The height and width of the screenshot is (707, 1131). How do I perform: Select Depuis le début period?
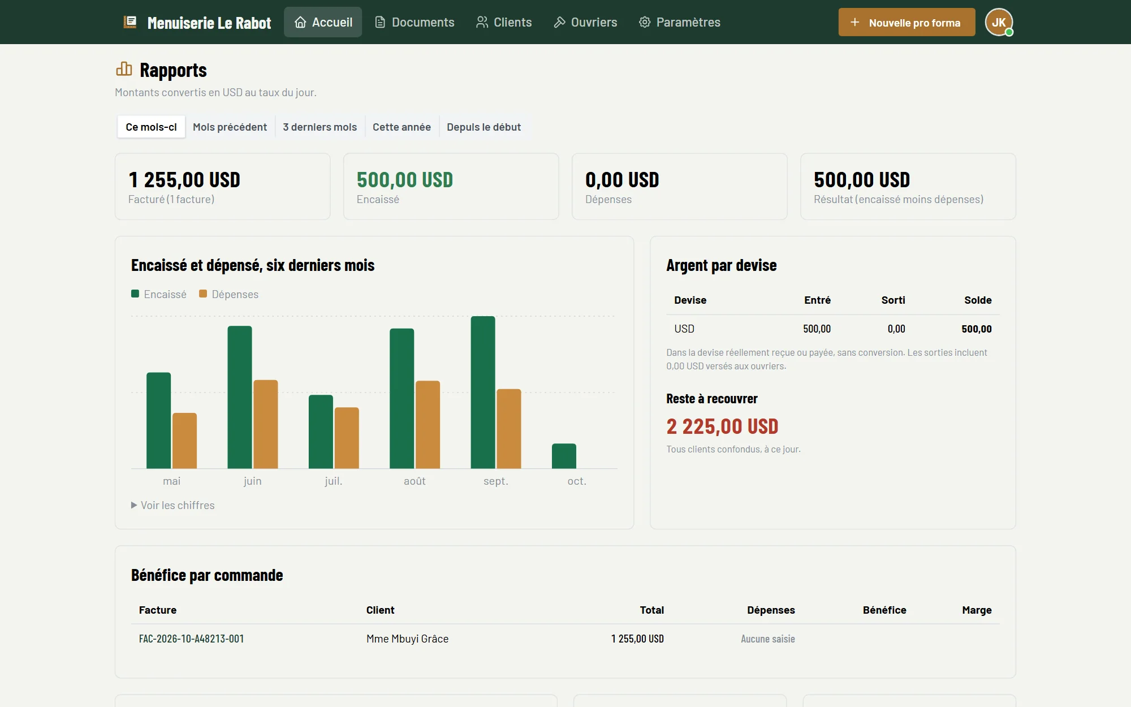click(484, 127)
